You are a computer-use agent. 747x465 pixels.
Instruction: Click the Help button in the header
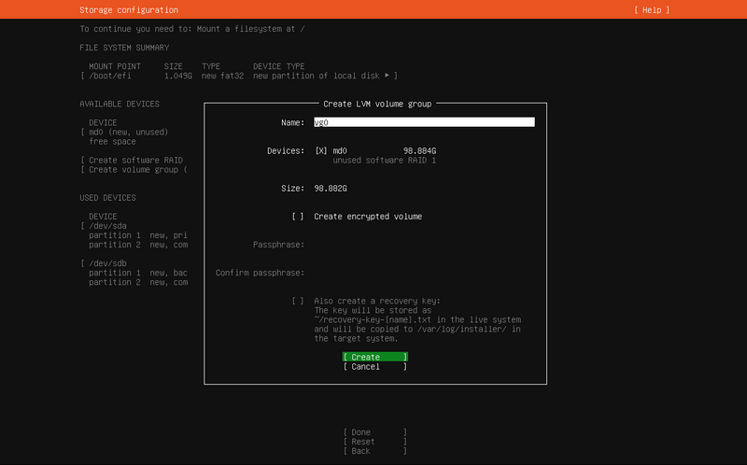(x=651, y=10)
